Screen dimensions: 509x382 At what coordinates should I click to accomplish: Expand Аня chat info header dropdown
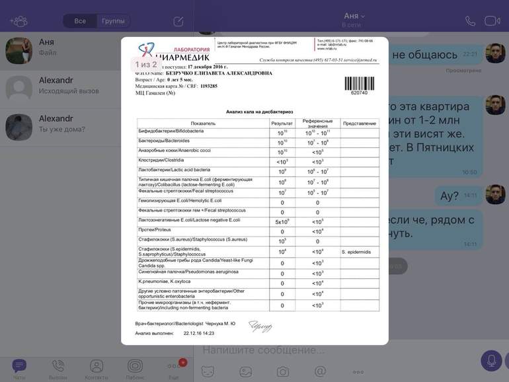pyautogui.click(x=355, y=16)
